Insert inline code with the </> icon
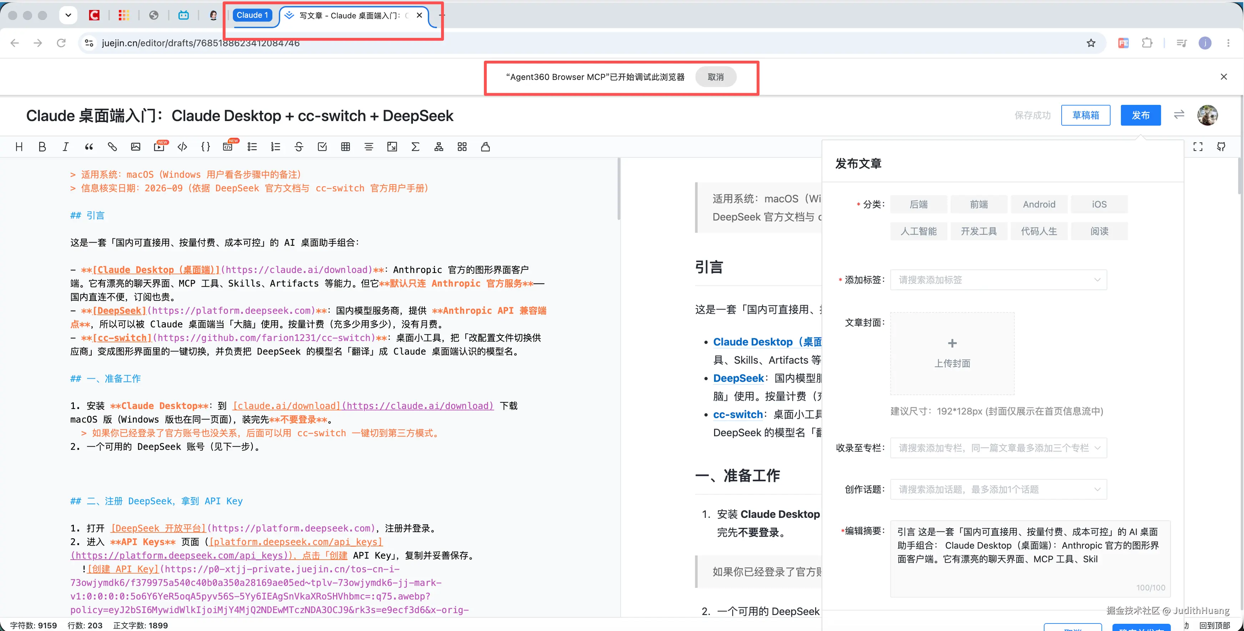Image resolution: width=1244 pixels, height=631 pixels. 182,147
